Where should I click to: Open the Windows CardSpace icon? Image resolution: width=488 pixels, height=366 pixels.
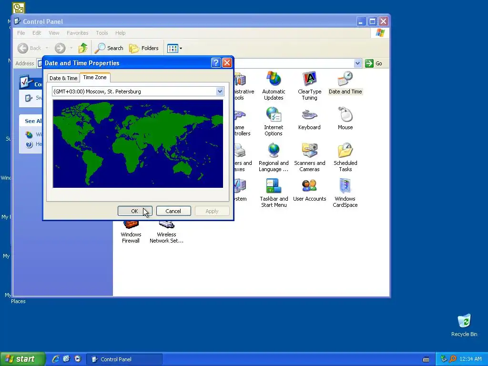click(x=345, y=193)
